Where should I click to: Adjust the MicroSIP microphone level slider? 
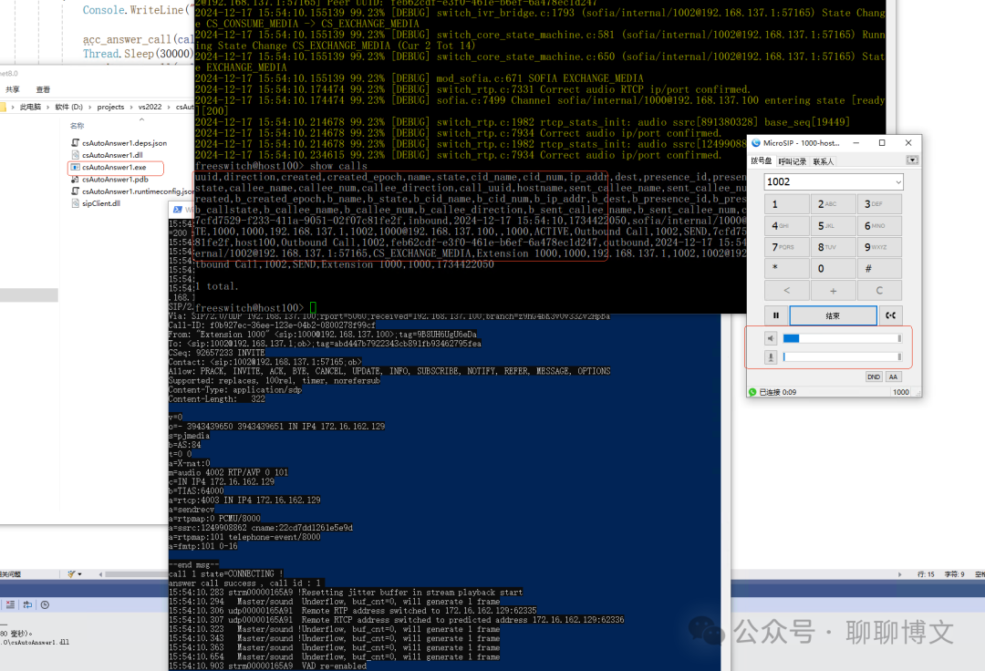tap(843, 357)
